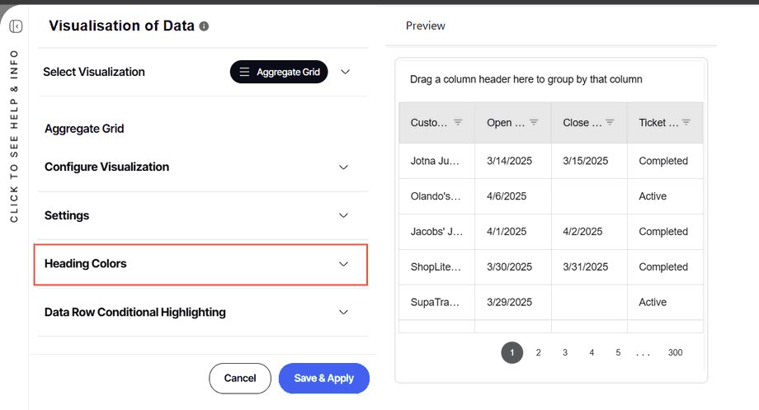
Task: Go to page 5 of the grid
Action: pos(618,353)
